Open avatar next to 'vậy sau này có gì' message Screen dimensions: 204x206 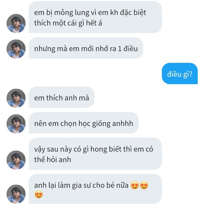tap(16, 160)
